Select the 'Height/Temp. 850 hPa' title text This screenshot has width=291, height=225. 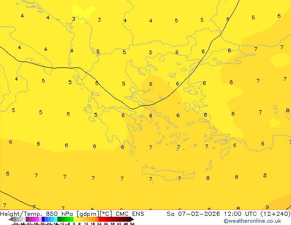[36, 214]
